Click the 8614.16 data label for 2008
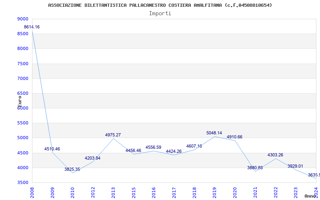The height and width of the screenshot is (200, 320). click(32, 27)
